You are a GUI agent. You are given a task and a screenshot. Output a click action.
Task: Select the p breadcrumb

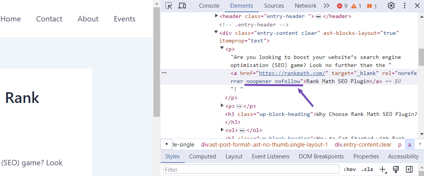(x=400, y=145)
